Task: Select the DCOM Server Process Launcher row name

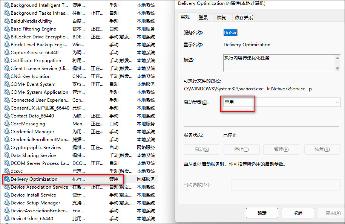Action: [40, 163]
